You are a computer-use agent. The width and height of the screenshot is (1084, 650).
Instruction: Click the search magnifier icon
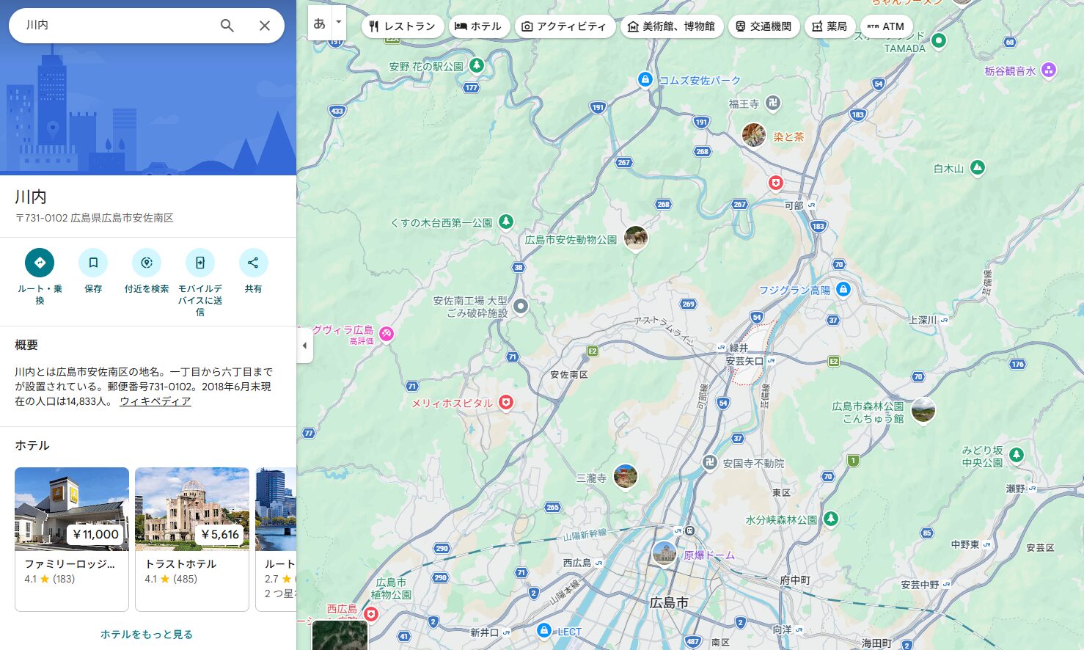(x=227, y=26)
